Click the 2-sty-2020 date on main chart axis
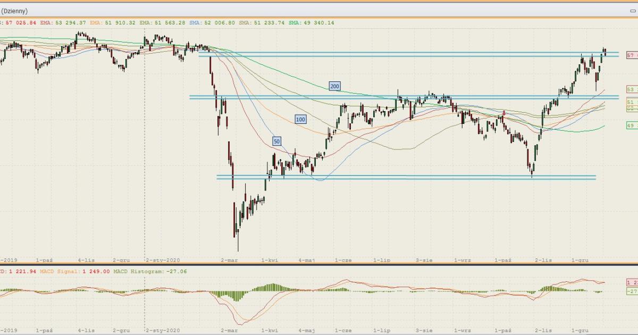Viewport: 638px width, 335px height. (163, 260)
